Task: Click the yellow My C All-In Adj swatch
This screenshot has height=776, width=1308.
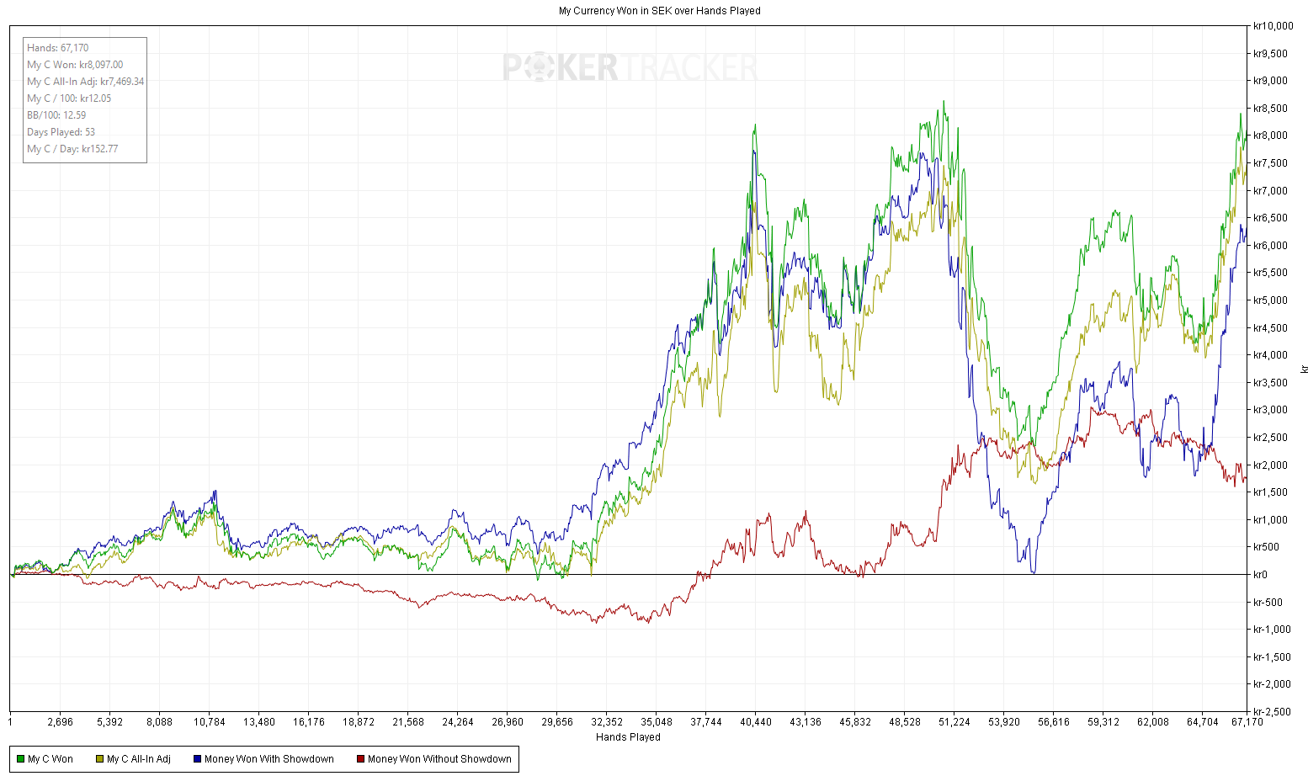Action: pos(99,759)
